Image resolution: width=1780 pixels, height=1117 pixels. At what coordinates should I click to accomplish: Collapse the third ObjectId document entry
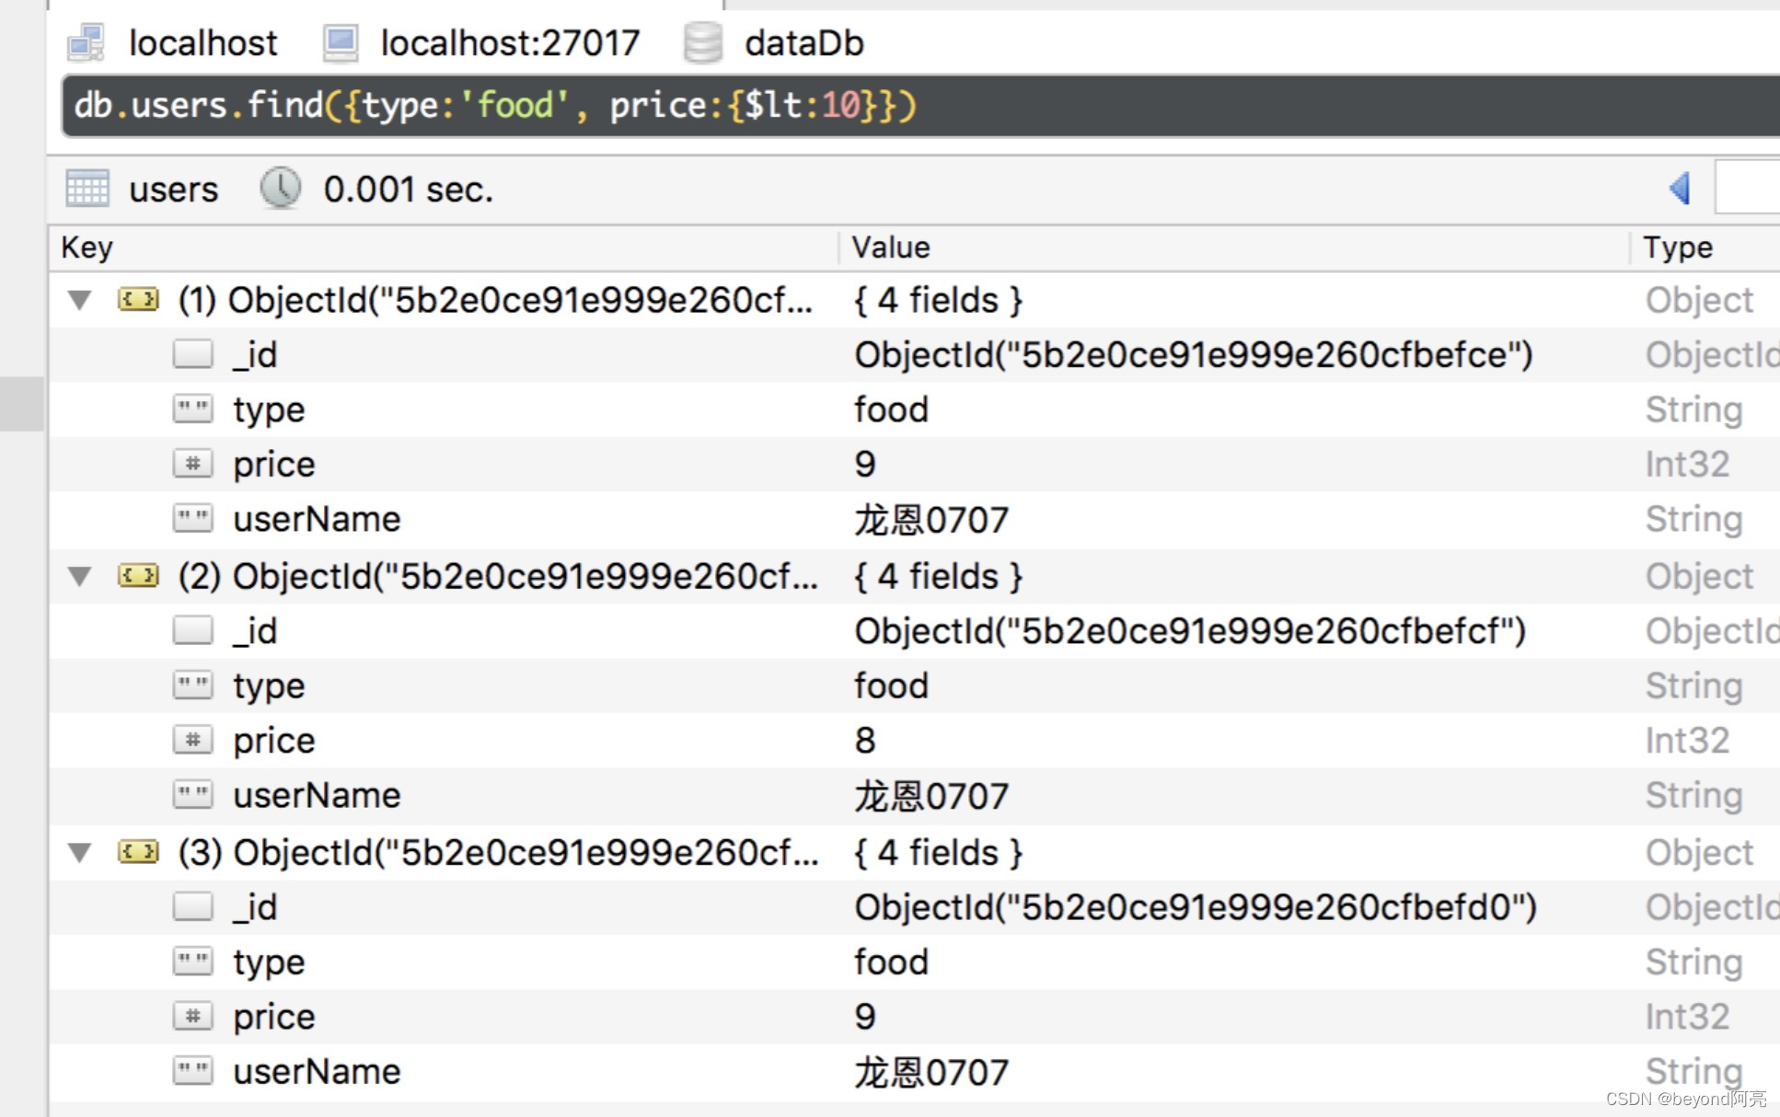pos(79,852)
